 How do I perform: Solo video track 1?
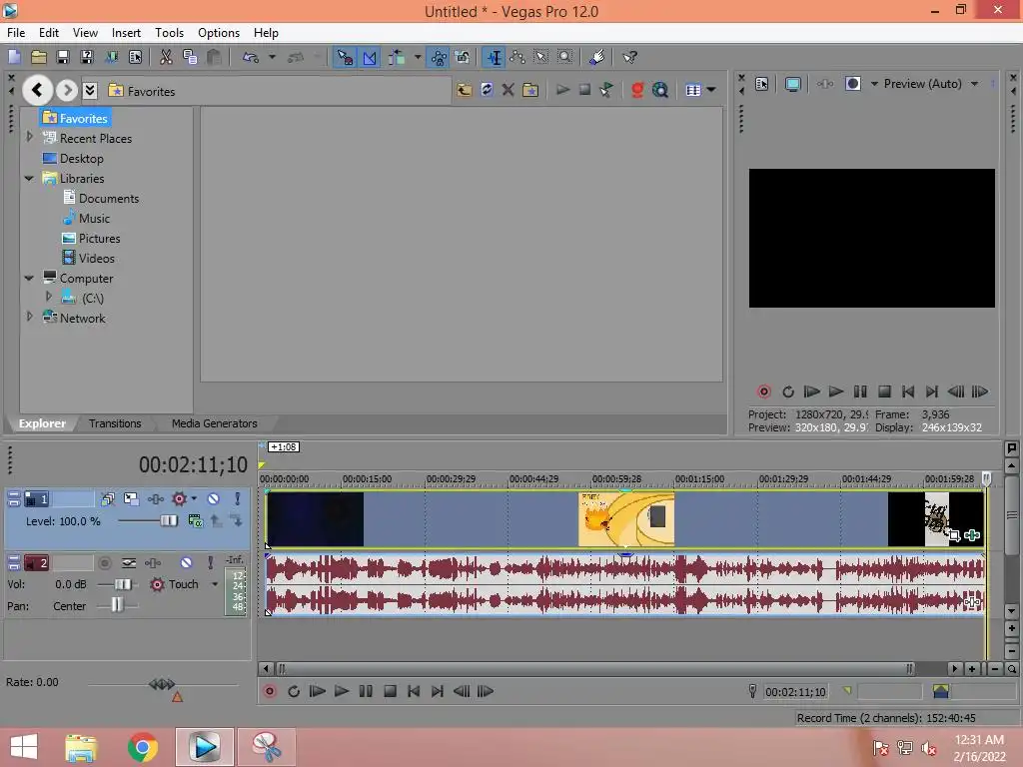pos(238,499)
